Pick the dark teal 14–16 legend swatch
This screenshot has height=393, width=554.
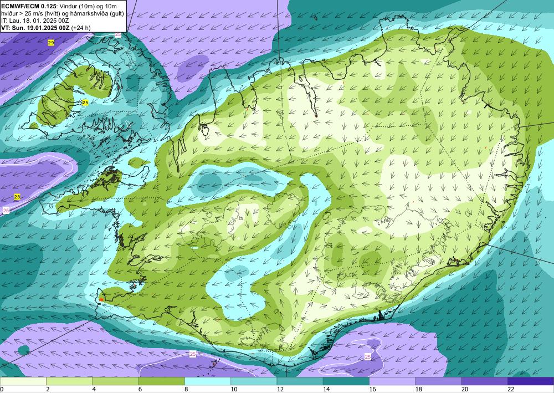(346, 381)
